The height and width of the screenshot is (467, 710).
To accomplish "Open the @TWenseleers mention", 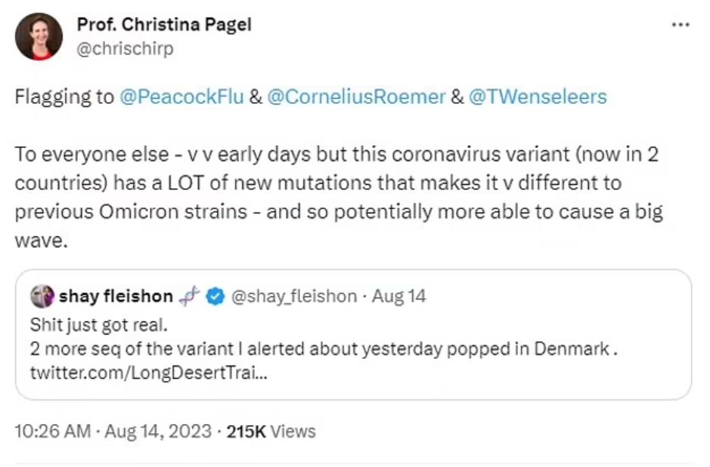I will (x=538, y=97).
